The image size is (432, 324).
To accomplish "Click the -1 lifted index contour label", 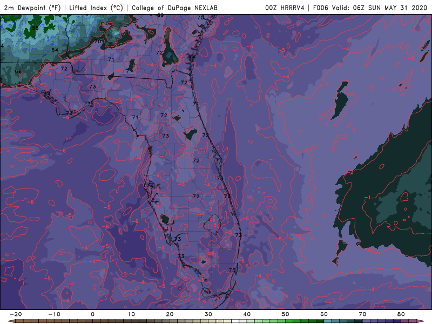I will pos(368,197).
